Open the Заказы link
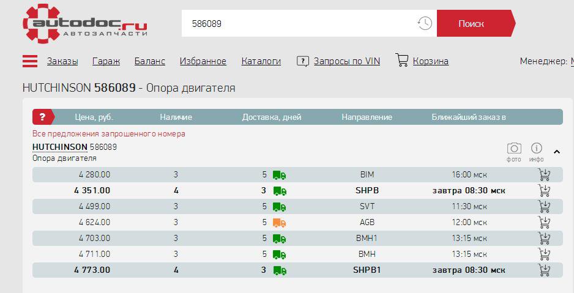574x293 pixels. click(x=62, y=61)
